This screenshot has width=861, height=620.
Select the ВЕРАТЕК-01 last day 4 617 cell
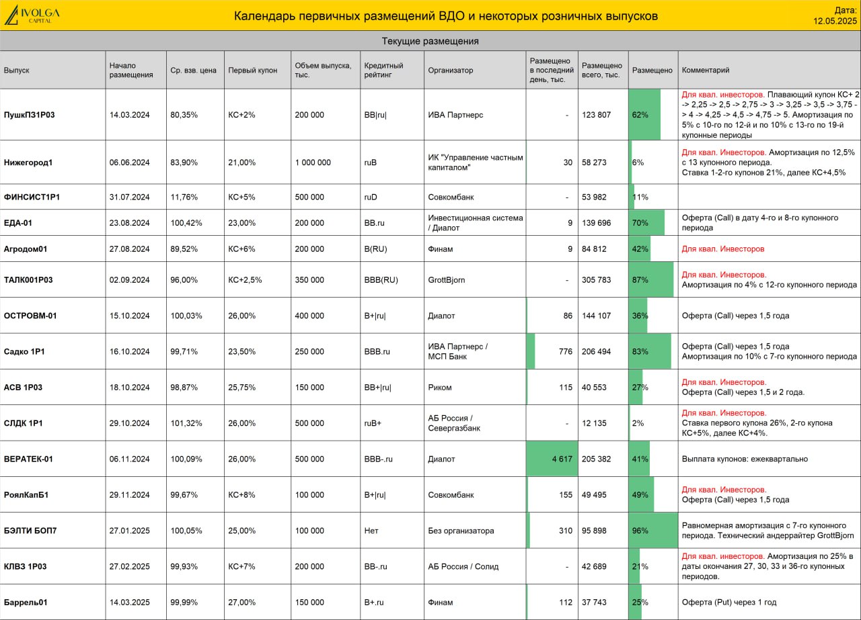tap(552, 459)
